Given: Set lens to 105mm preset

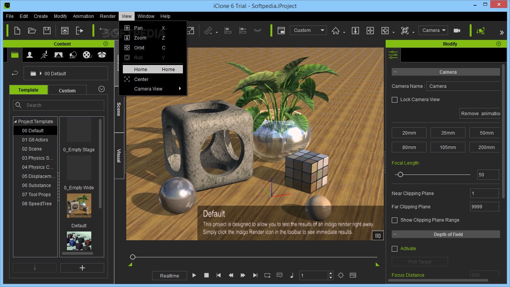Looking at the screenshot, I should [448, 147].
